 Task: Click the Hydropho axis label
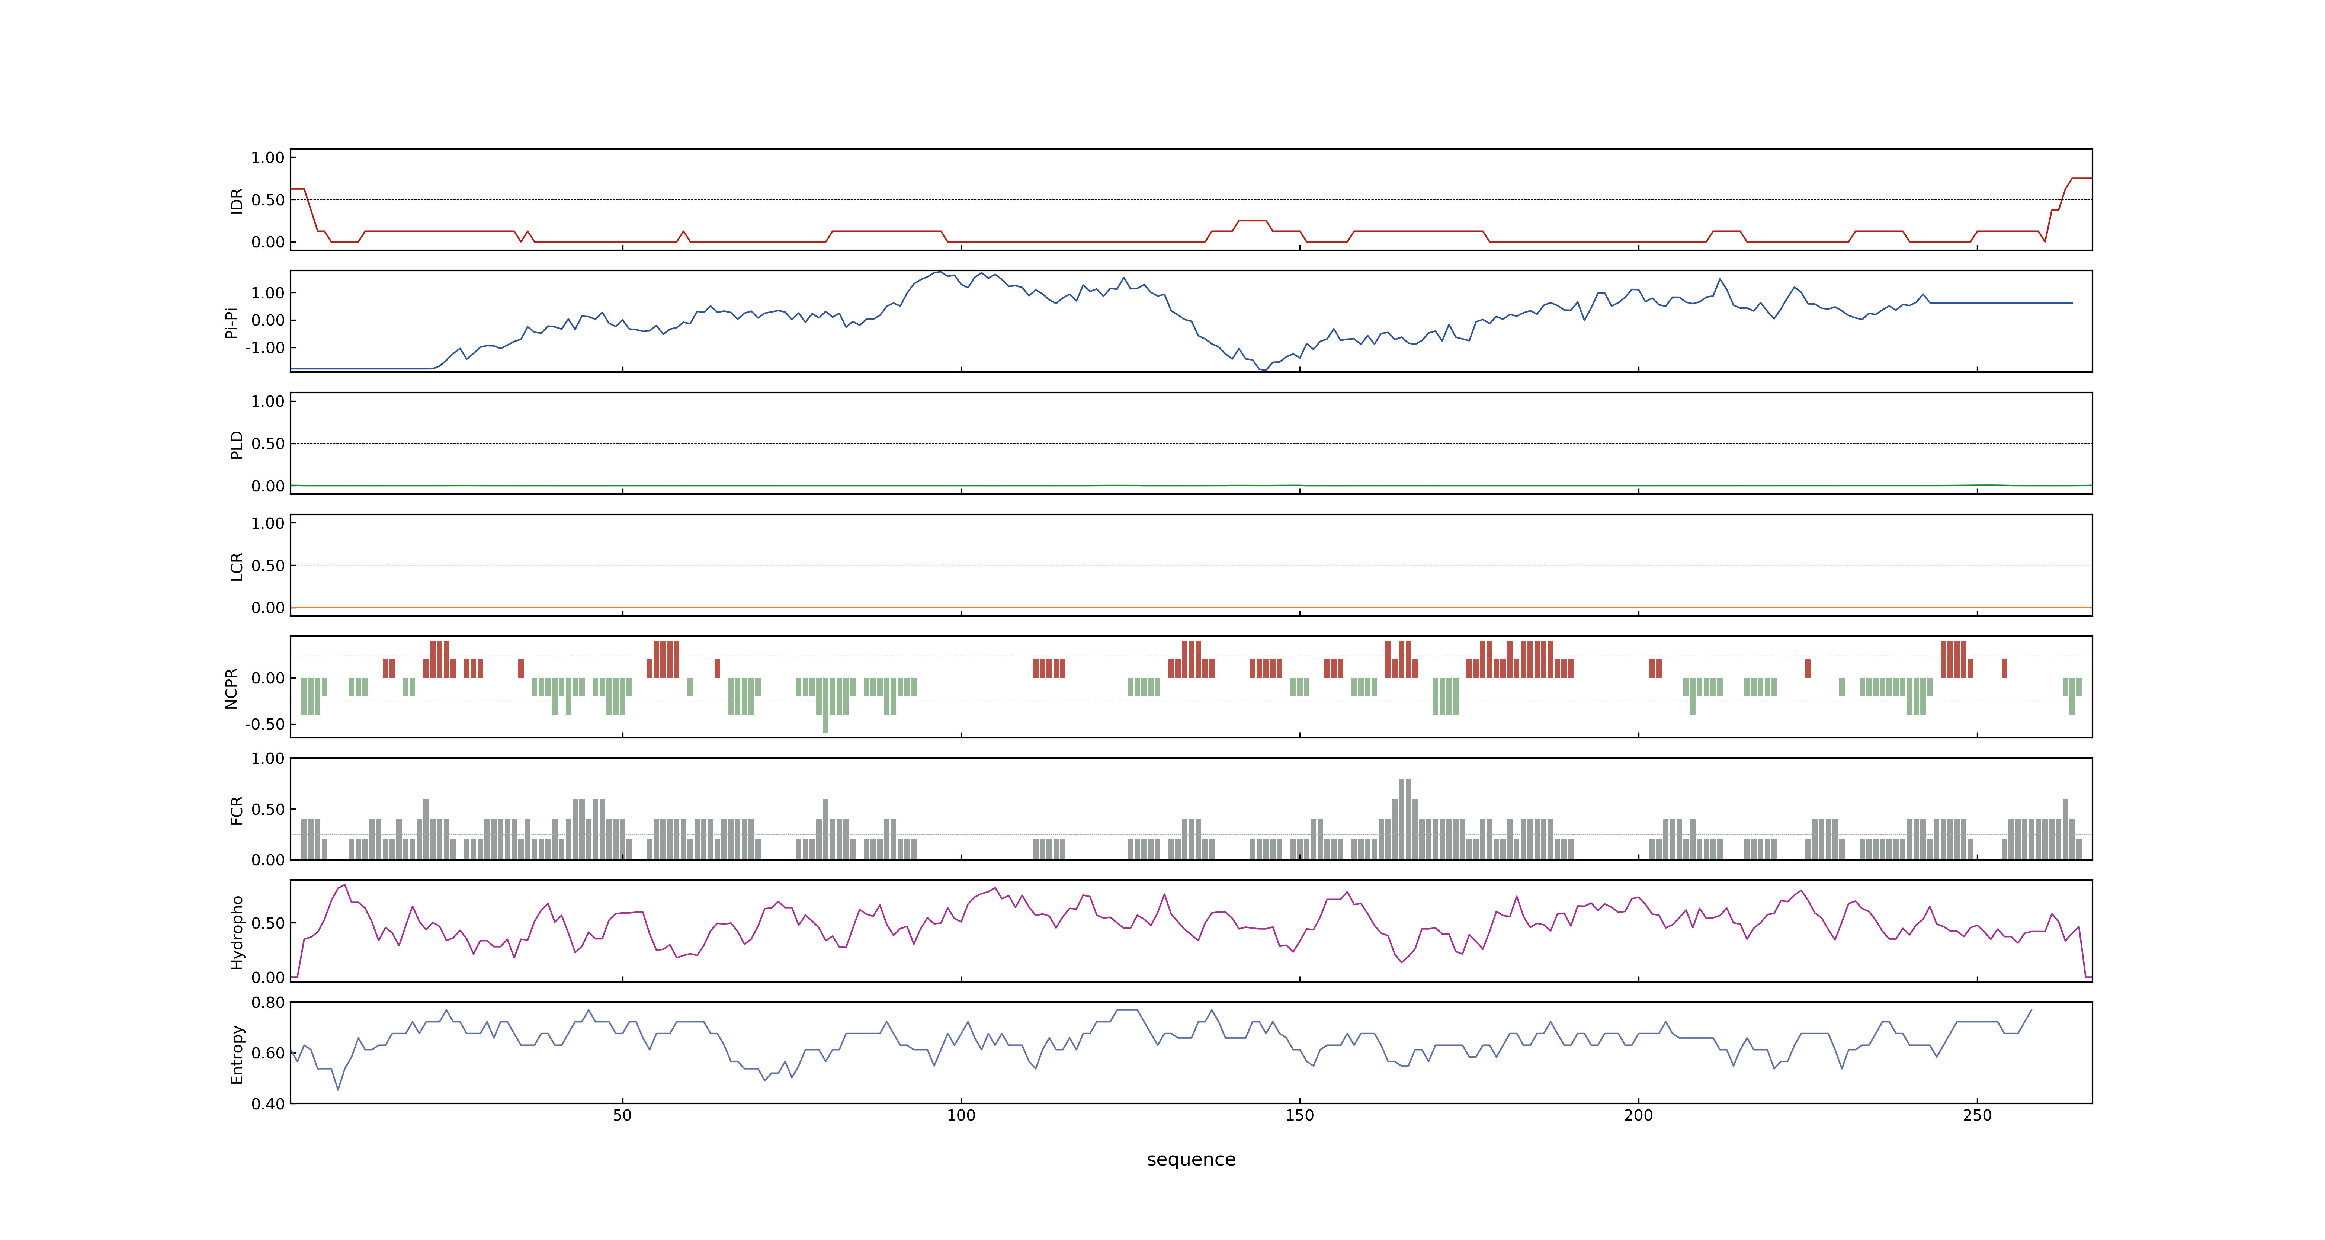click(237, 932)
